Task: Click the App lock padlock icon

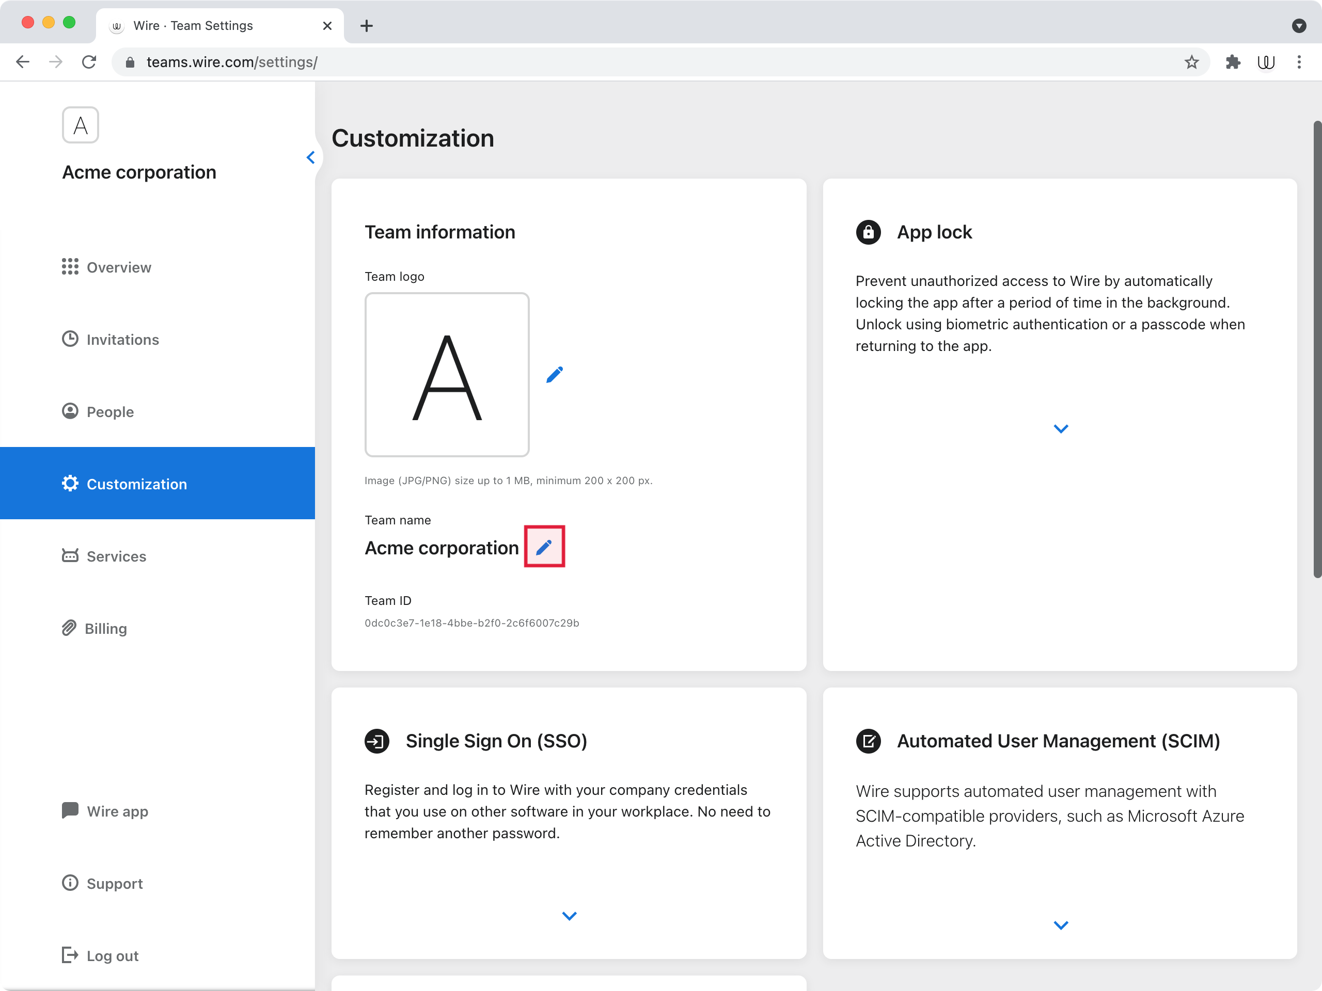Action: click(x=869, y=232)
